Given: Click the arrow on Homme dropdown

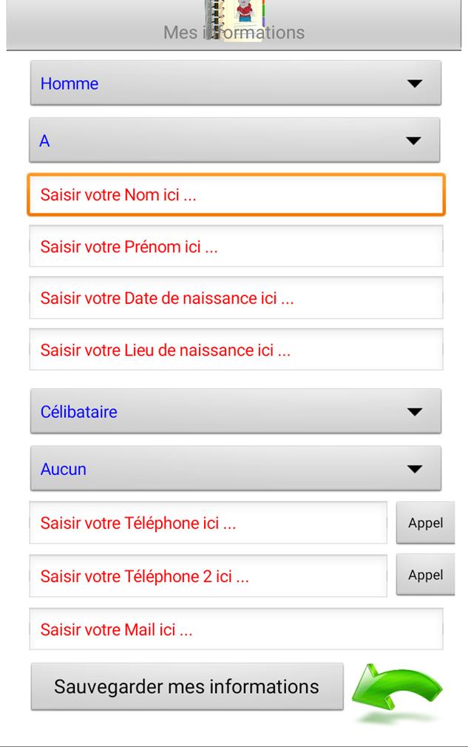Looking at the screenshot, I should tap(415, 84).
